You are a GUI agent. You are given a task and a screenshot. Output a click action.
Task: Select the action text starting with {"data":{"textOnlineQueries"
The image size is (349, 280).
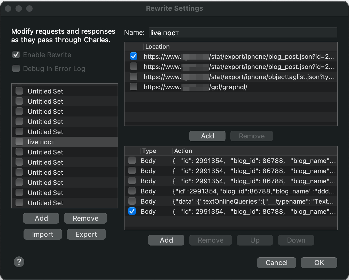(254, 201)
